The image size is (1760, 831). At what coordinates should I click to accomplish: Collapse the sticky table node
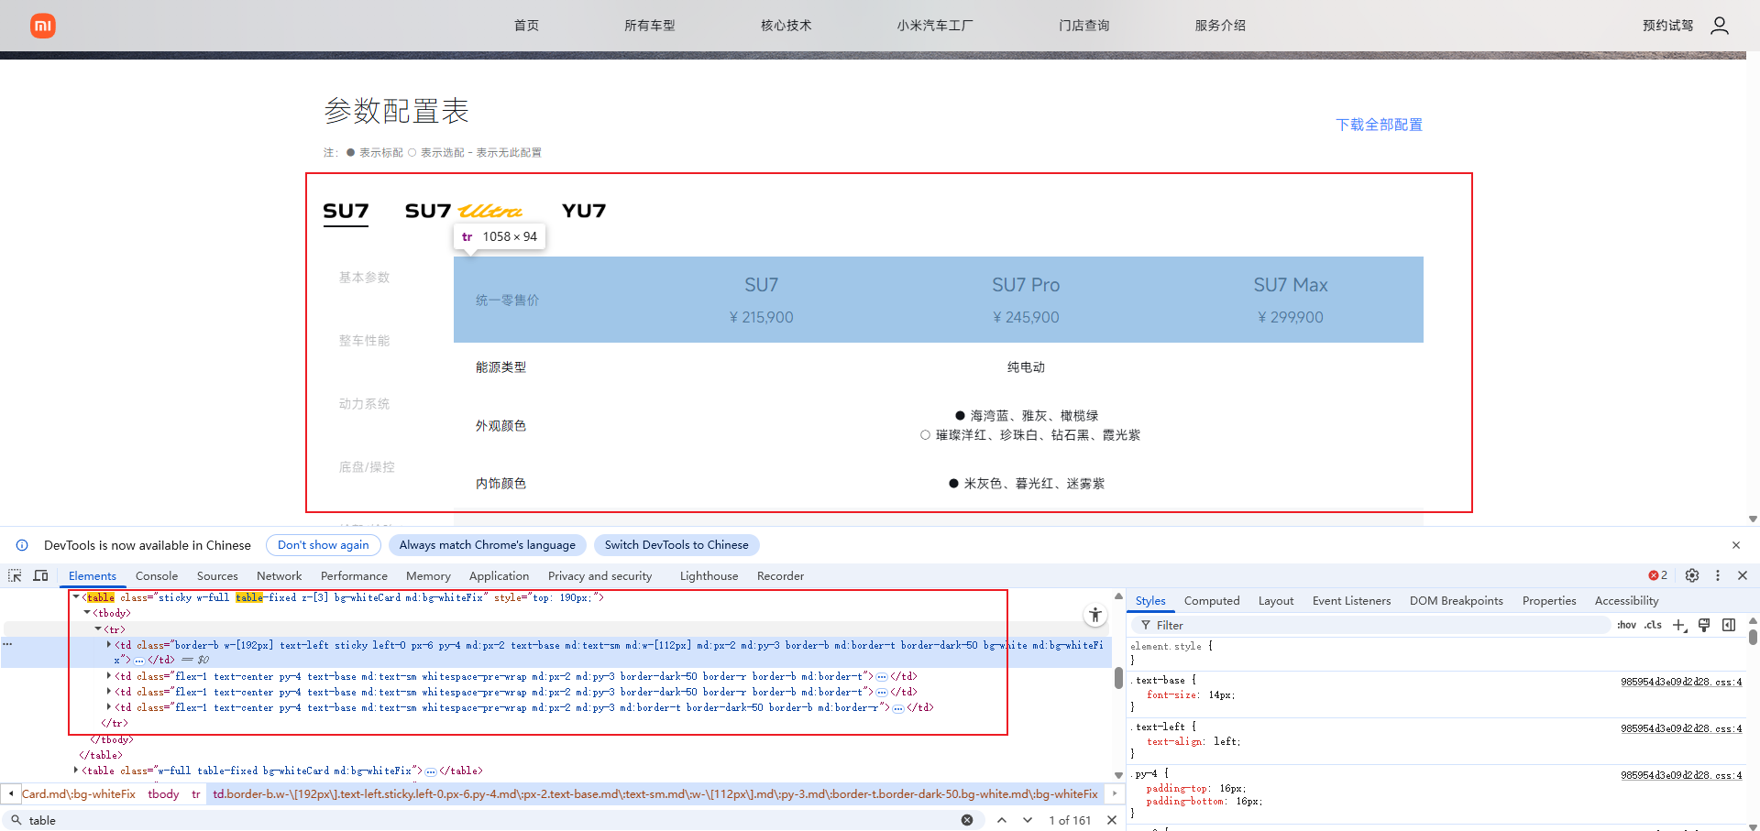[76, 597]
